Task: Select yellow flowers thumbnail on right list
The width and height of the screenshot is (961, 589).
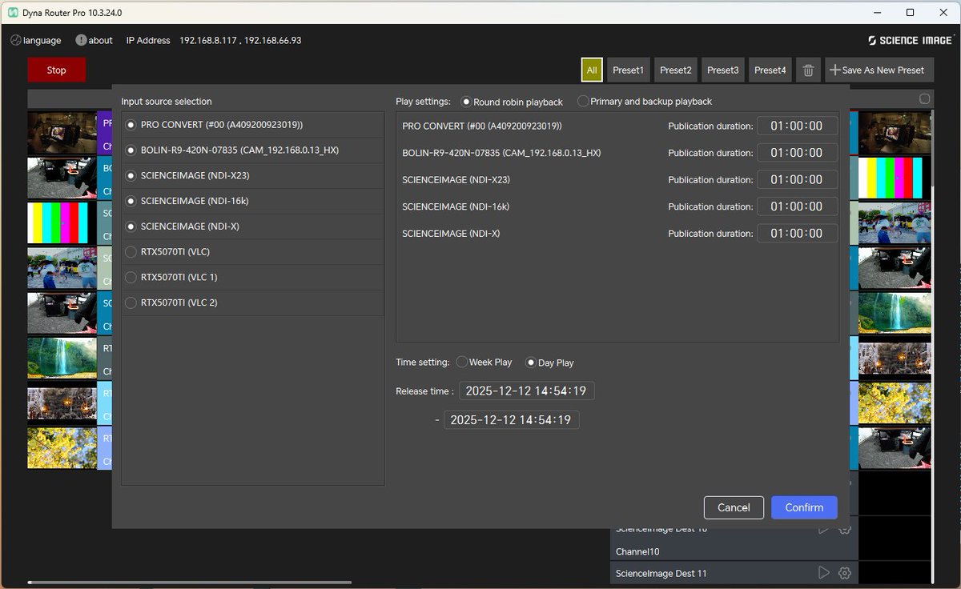Action: [x=895, y=403]
